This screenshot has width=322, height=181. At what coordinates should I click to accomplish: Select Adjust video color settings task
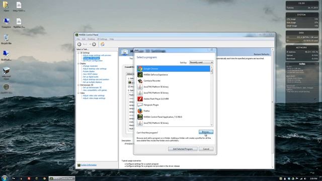click(x=94, y=96)
